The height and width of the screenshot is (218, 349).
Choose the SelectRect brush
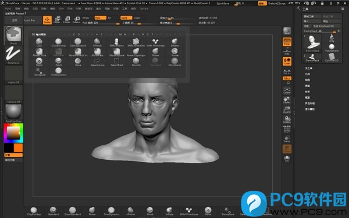[117, 62]
